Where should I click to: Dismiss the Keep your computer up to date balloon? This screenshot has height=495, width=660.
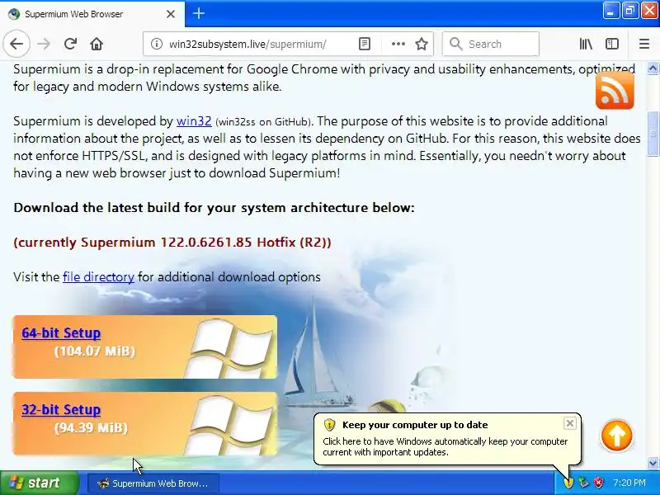click(569, 423)
